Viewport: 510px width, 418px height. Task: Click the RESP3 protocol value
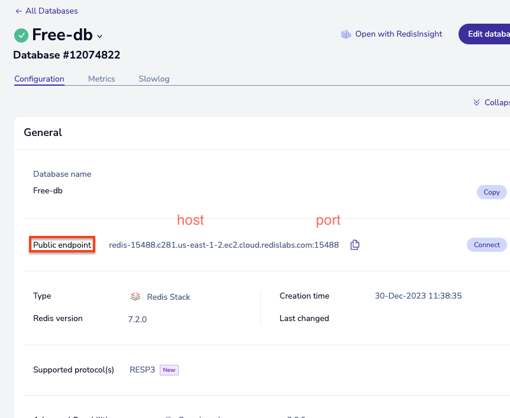point(142,370)
